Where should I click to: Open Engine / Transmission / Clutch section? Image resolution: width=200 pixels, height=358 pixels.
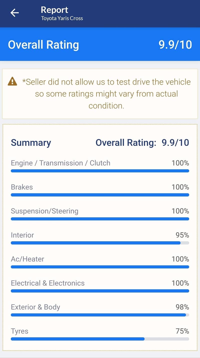pyautogui.click(x=60, y=163)
